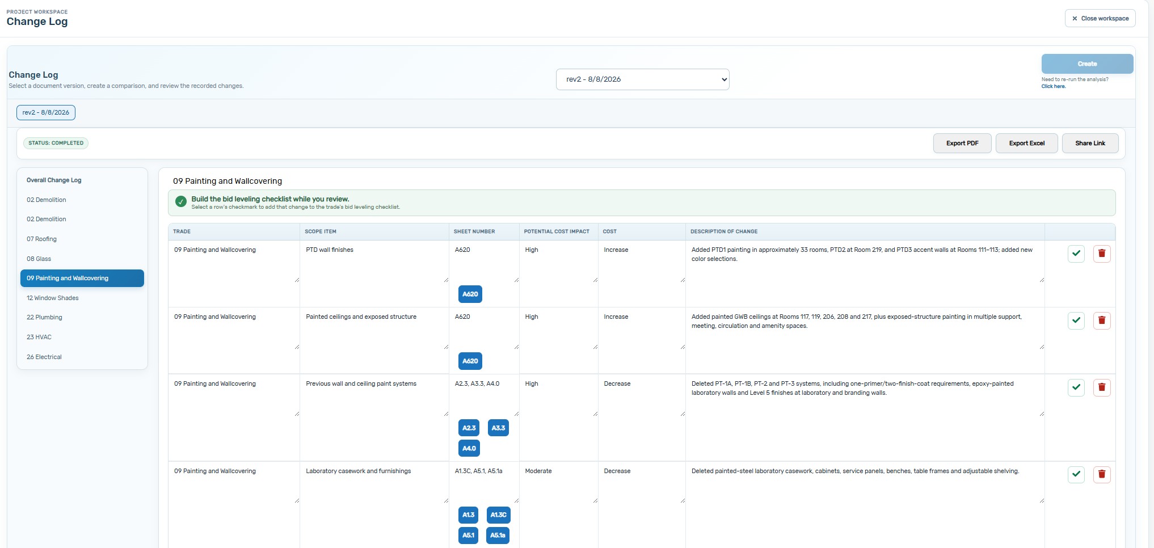Image resolution: width=1154 pixels, height=548 pixels.
Task: Delete Painted ceilings and exposed structure row
Action: [x=1102, y=321]
